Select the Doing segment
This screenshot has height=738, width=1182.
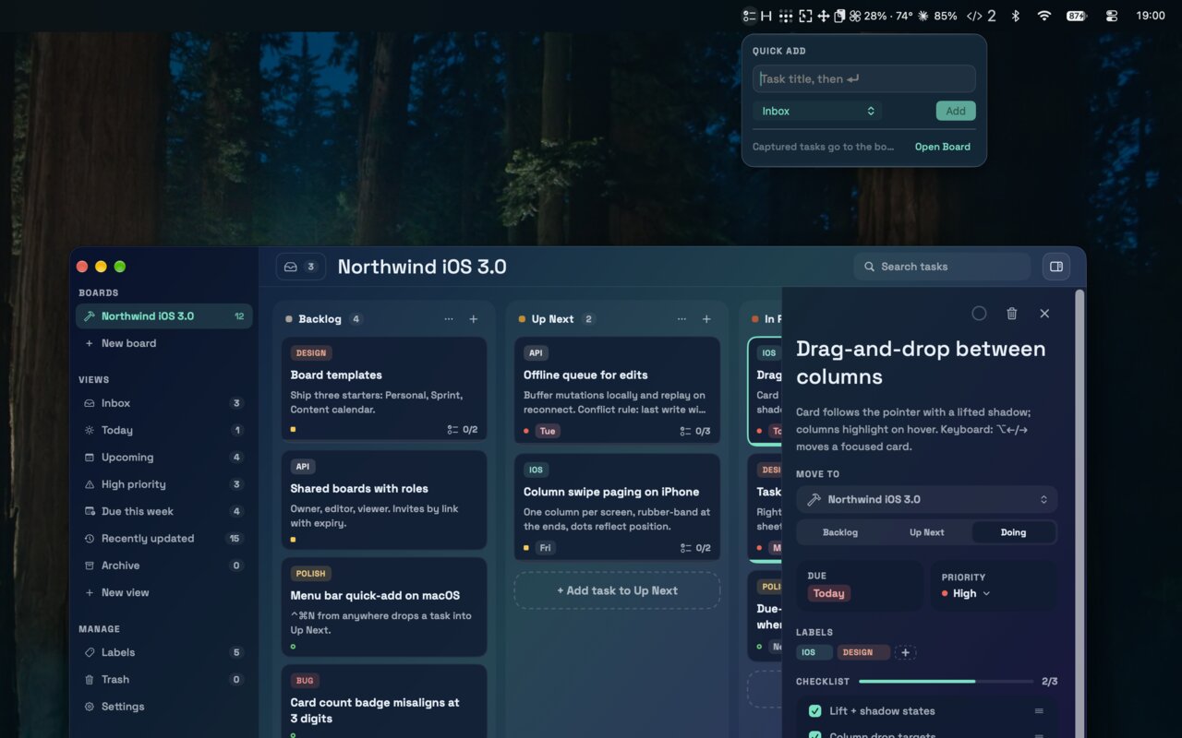pos(1013,532)
